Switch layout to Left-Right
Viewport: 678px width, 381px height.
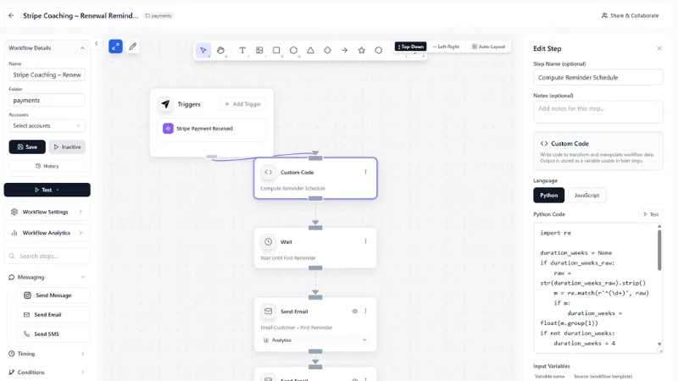[447, 47]
